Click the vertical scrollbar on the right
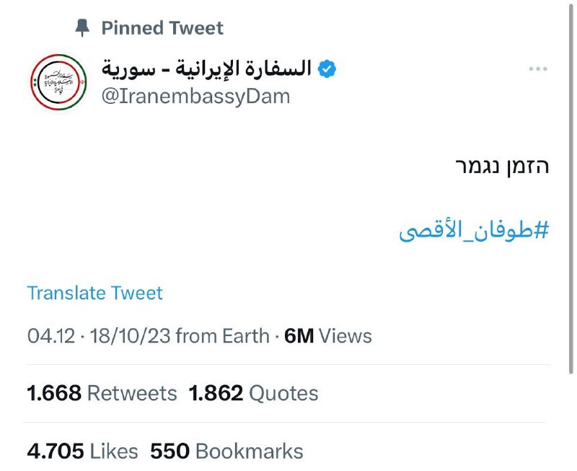Screen dimensions: 577x471 pyautogui.click(x=571, y=188)
